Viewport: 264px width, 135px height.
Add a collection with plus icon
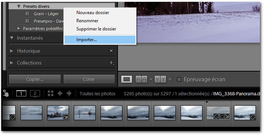112,63
